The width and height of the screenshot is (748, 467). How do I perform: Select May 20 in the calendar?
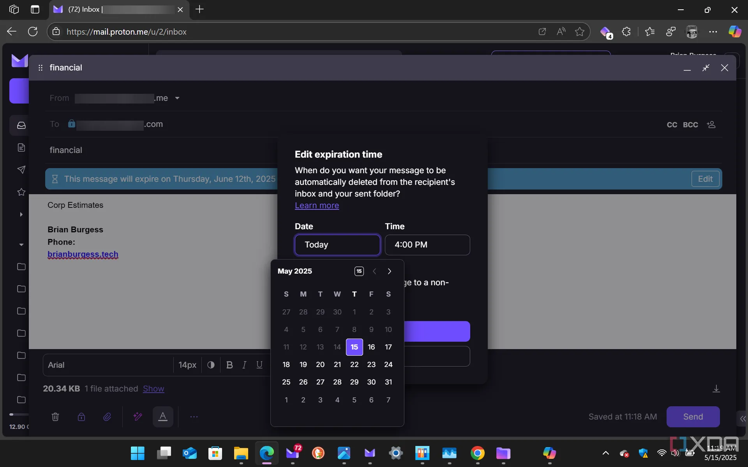(320, 365)
